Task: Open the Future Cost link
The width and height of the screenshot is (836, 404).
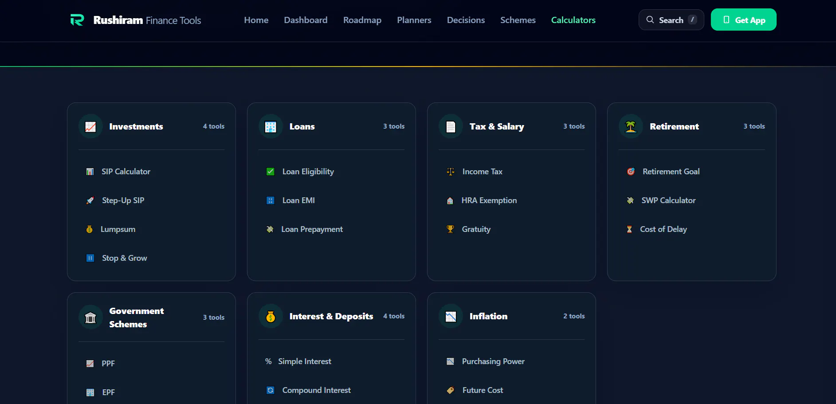Action: (483, 390)
